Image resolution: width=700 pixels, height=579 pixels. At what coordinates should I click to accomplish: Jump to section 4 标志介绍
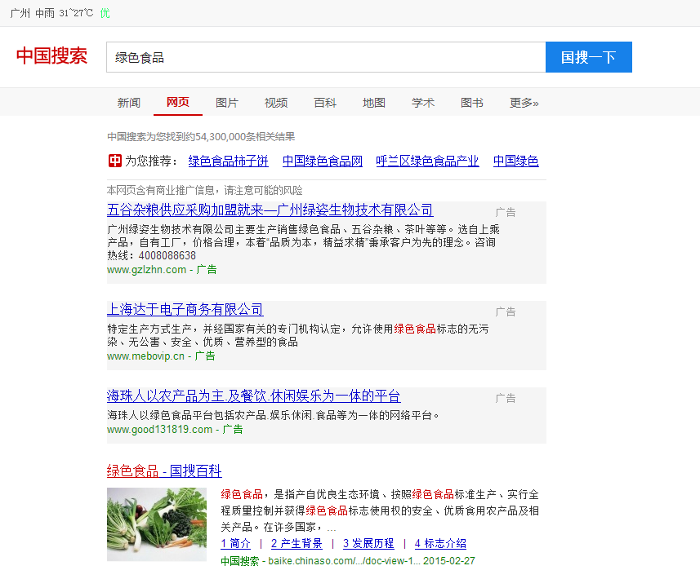click(x=440, y=543)
